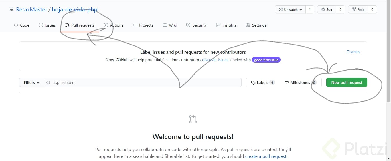Click the pull request icon above Welcome
The height and width of the screenshot is (161, 391).
click(193, 119)
